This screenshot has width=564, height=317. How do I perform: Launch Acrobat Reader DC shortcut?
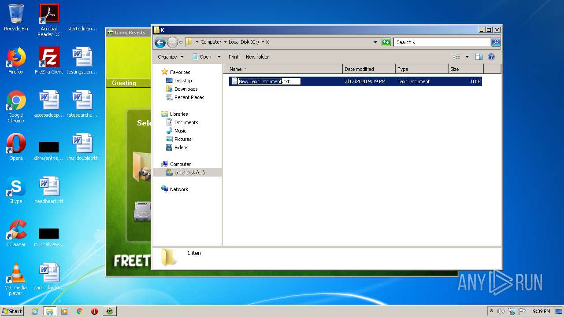49,20
